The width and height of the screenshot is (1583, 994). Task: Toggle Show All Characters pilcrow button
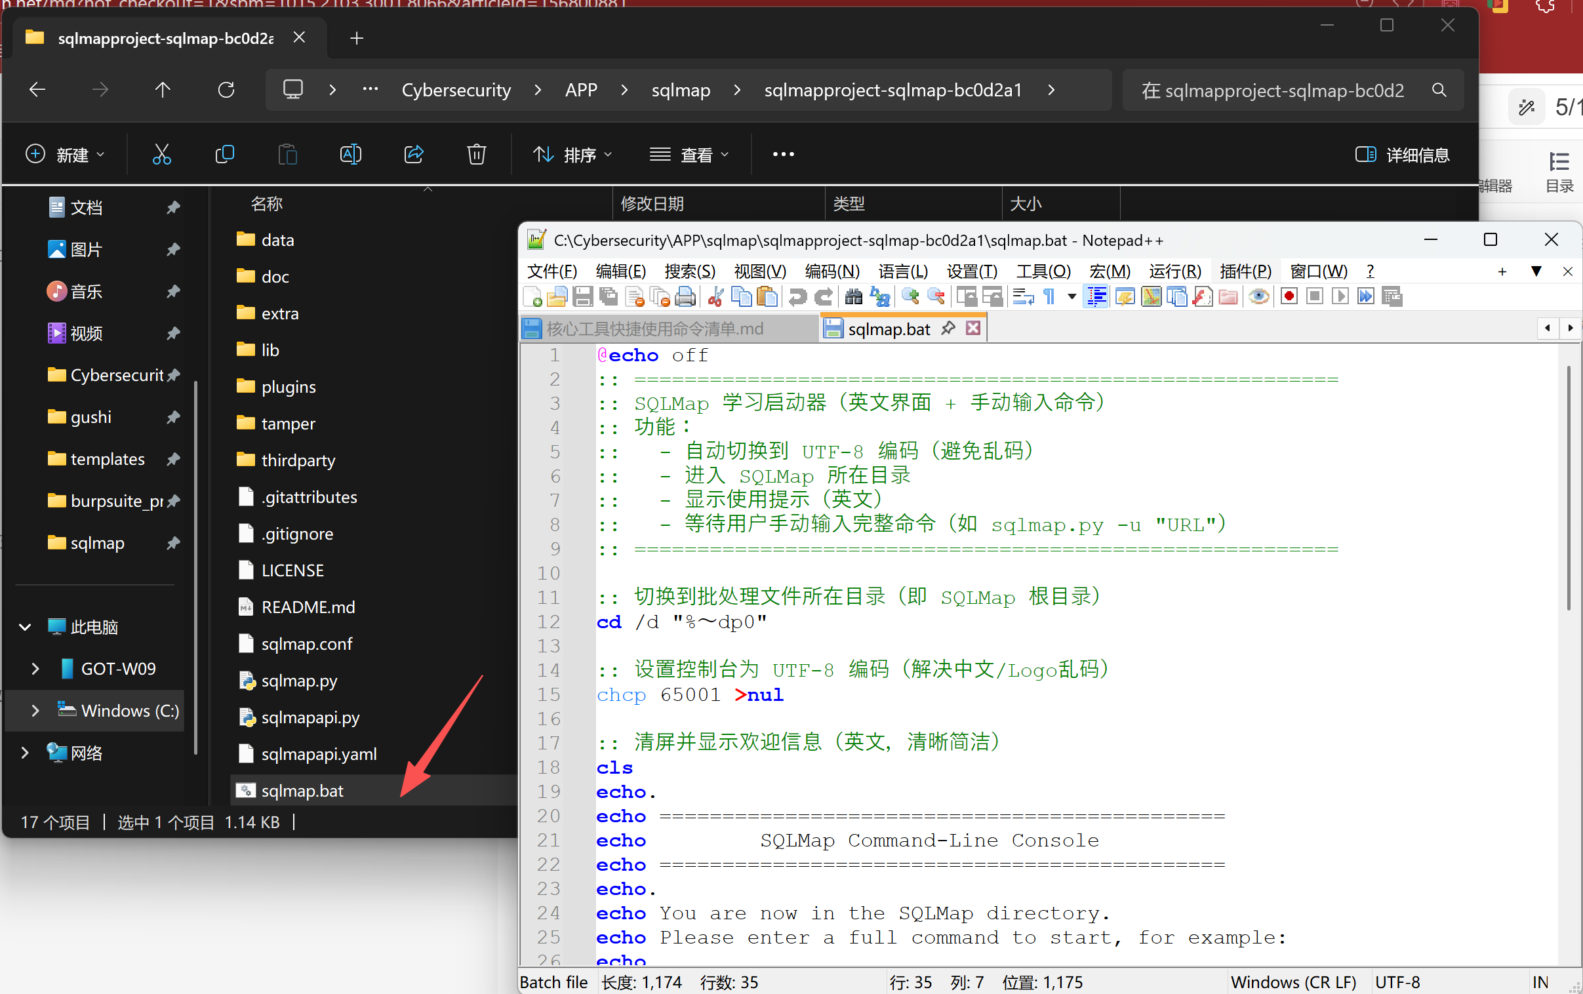tap(1050, 296)
